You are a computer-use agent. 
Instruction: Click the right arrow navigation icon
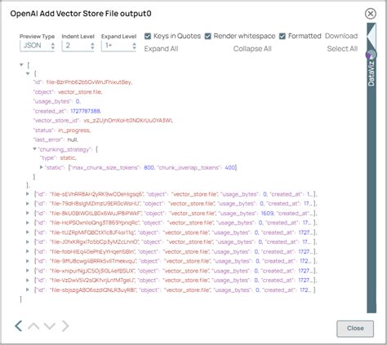[65, 325]
